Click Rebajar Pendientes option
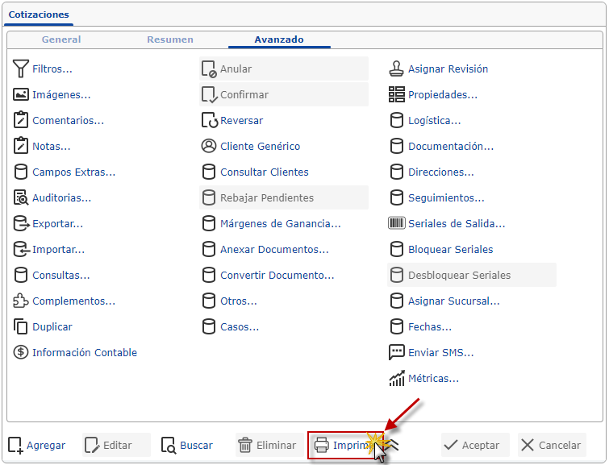This screenshot has height=465, width=609. [283, 197]
